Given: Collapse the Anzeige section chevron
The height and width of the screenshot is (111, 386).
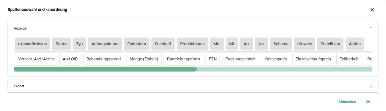Looking at the screenshot, I should click(371, 28).
